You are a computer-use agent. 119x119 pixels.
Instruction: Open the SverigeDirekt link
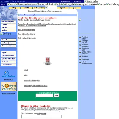[42, 114]
